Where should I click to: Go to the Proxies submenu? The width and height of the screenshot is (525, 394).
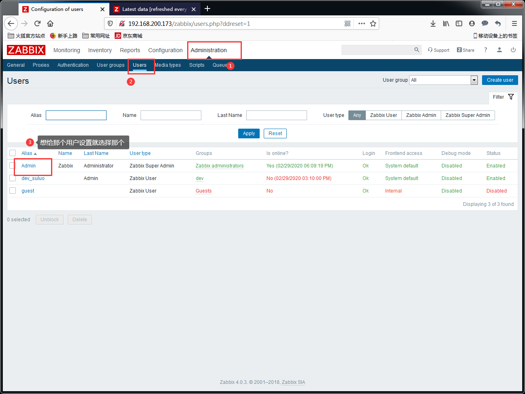[41, 65]
